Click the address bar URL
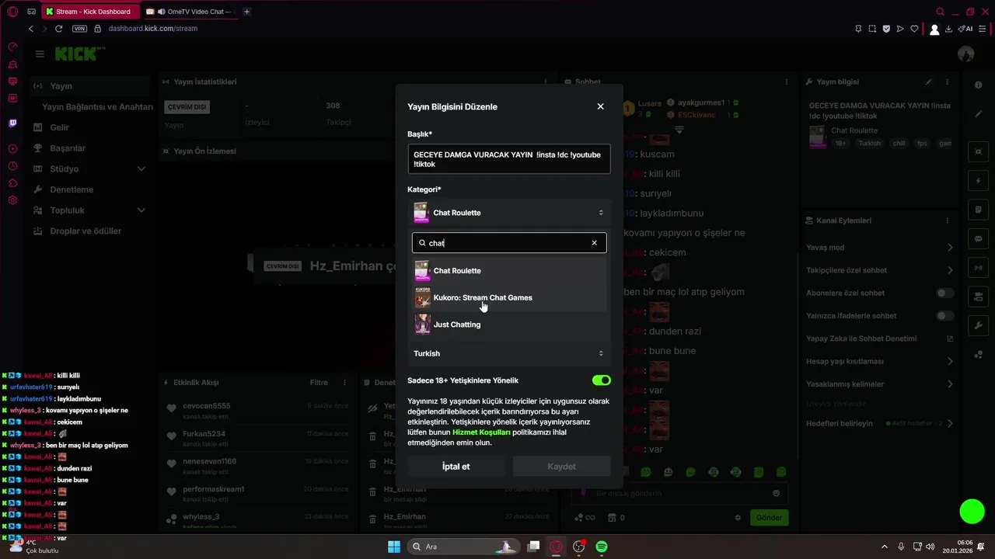This screenshot has height=559, width=995. 153,29
